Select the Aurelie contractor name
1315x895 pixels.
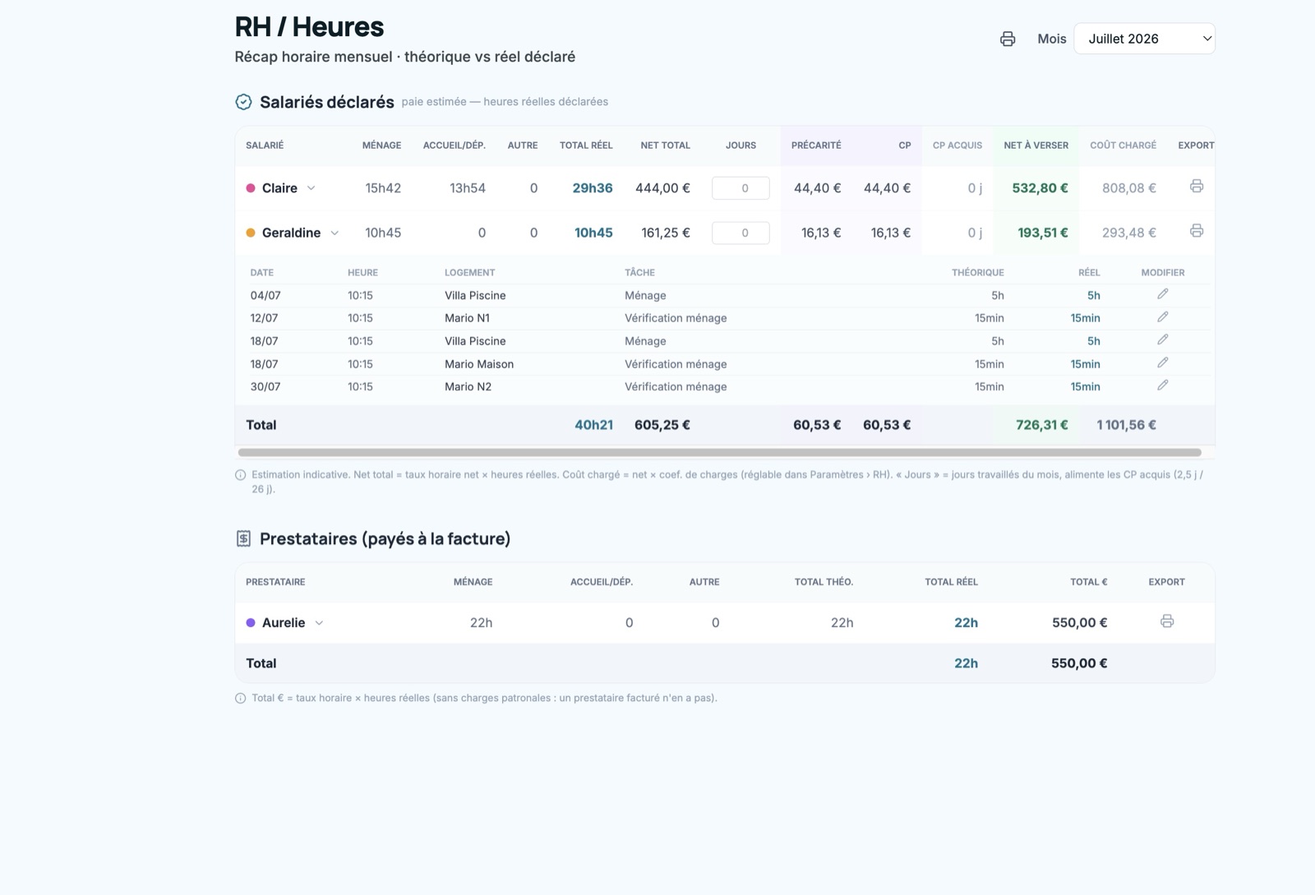click(284, 623)
